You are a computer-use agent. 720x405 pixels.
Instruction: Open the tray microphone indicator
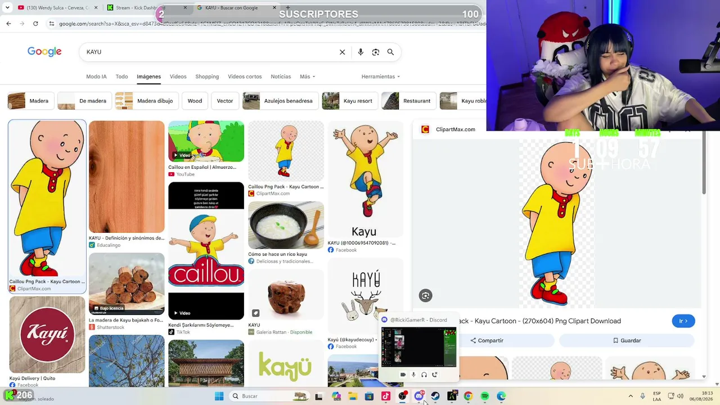point(642,396)
